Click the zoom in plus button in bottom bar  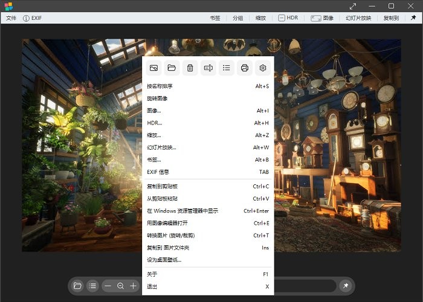point(134,286)
